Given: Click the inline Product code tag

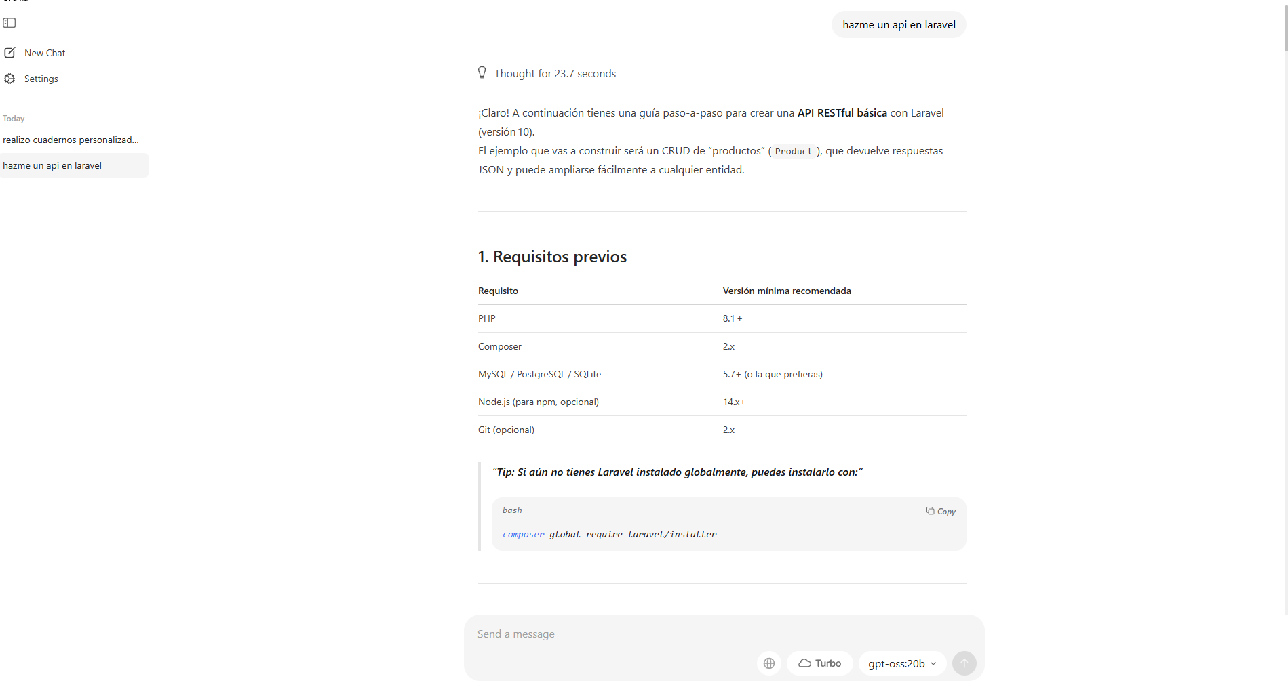Looking at the screenshot, I should pos(793,152).
